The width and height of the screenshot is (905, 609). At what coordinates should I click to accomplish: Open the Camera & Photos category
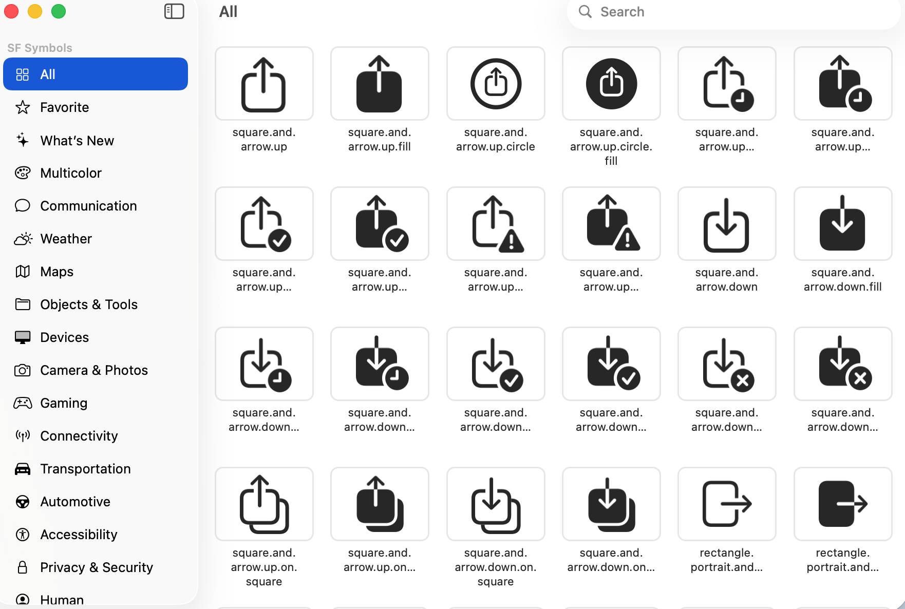[96, 370]
